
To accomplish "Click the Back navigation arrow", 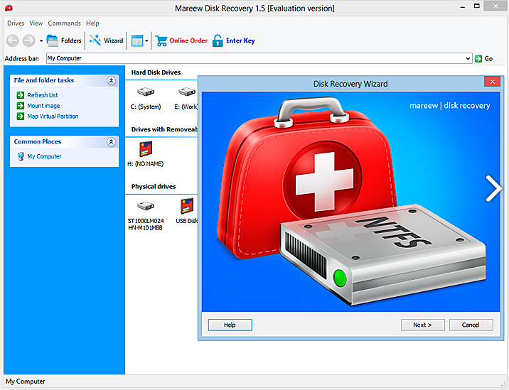I will (x=13, y=40).
